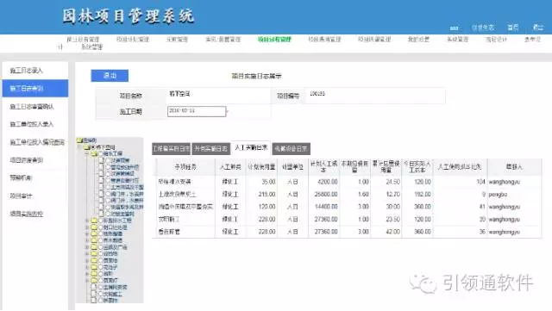Screen dimensions: 552x311
Task: Click the document icon of first item under 绿化工程
Action: click(x=101, y=160)
